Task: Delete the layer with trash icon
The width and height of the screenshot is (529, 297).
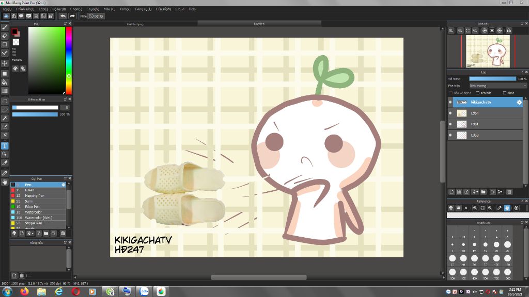Action: (509, 192)
